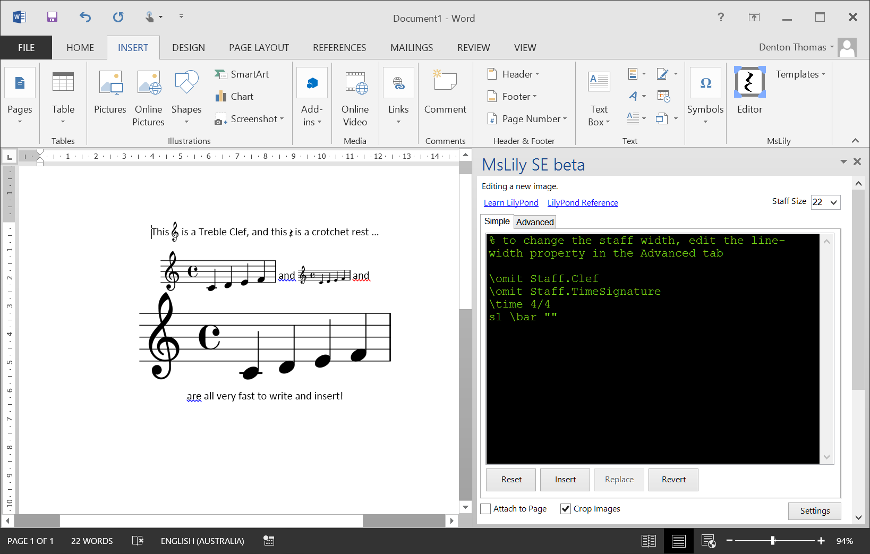Insert a new Comment
870x554 pixels.
(445, 93)
